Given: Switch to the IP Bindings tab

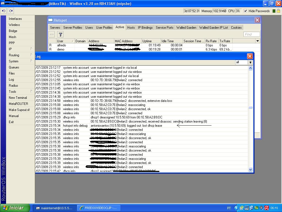Looking at the screenshot, I should [145, 27].
